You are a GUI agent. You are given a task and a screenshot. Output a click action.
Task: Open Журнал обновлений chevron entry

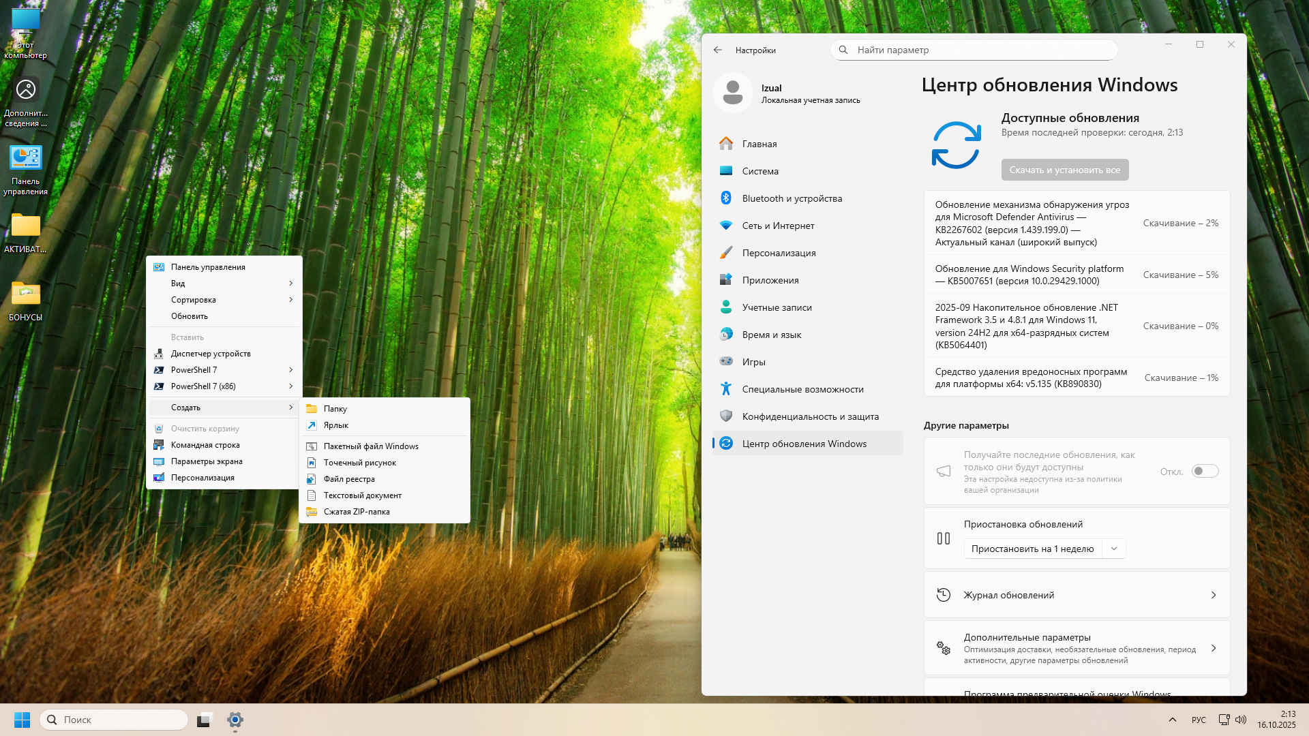[x=1213, y=595]
